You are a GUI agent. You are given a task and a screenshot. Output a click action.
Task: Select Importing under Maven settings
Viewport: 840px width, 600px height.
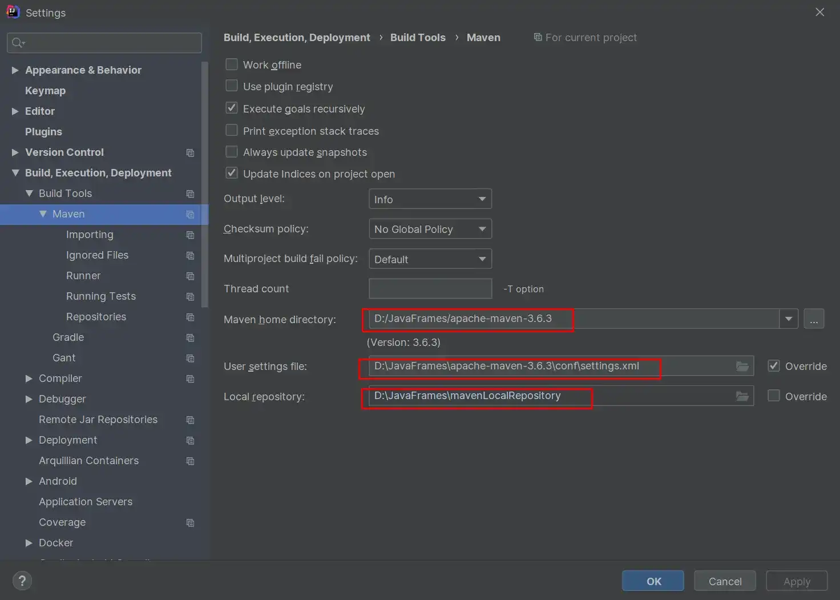90,235
